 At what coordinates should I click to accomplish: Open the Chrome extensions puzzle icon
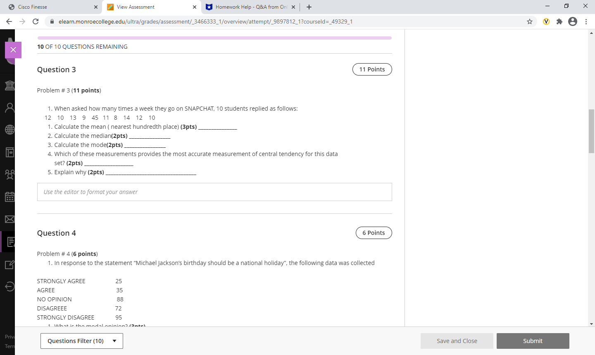(559, 21)
